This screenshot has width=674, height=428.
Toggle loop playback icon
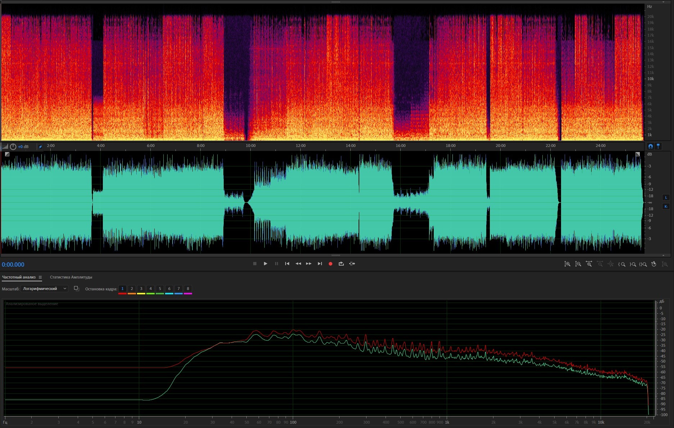point(341,264)
